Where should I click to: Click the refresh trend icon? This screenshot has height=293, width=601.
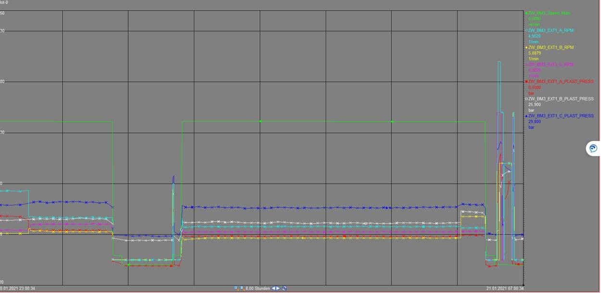285,288
